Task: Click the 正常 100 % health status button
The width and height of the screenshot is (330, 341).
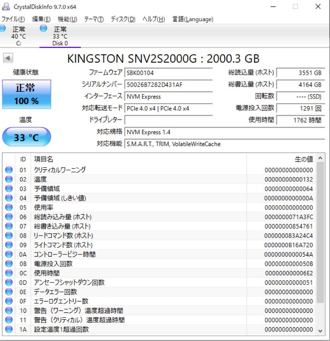Action: (27, 94)
